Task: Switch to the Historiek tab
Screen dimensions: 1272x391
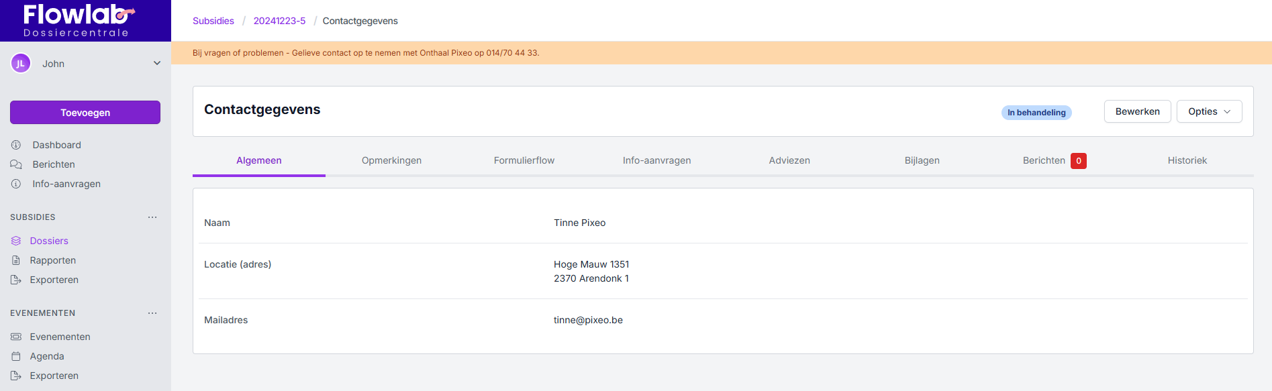Action: click(1187, 160)
